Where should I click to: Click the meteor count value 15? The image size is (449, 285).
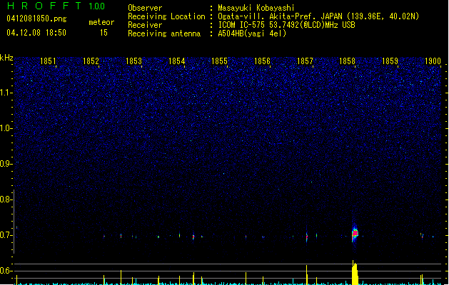pyautogui.click(x=104, y=33)
